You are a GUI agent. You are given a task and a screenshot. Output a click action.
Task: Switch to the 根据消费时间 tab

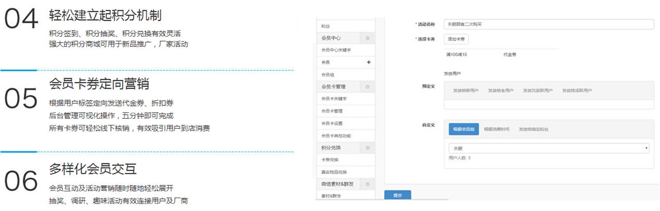coord(496,129)
